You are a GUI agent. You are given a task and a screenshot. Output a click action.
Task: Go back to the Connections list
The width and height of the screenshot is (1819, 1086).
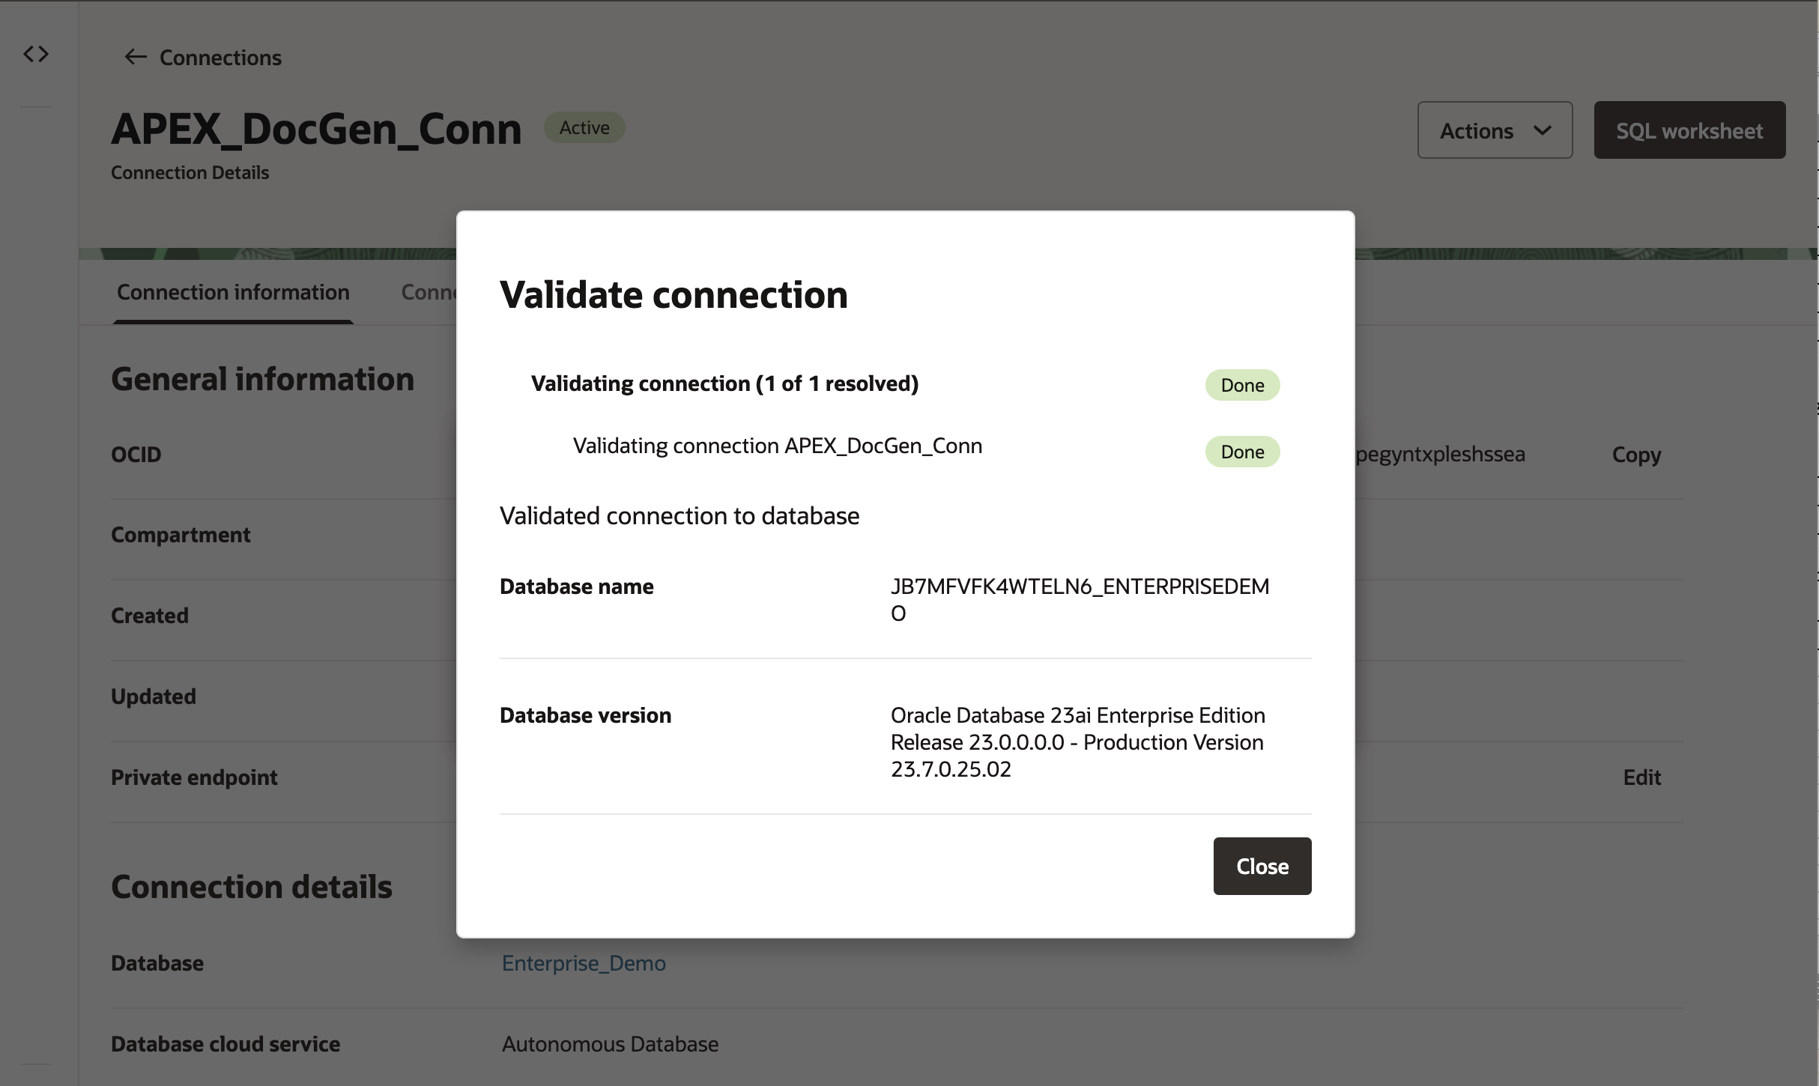(x=220, y=58)
